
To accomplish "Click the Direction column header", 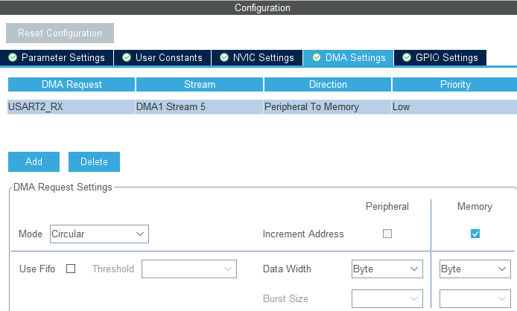I will [328, 84].
